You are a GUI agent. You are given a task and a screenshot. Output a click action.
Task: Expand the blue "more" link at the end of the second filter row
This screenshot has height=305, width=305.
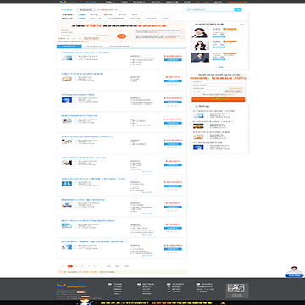coord(168,19)
